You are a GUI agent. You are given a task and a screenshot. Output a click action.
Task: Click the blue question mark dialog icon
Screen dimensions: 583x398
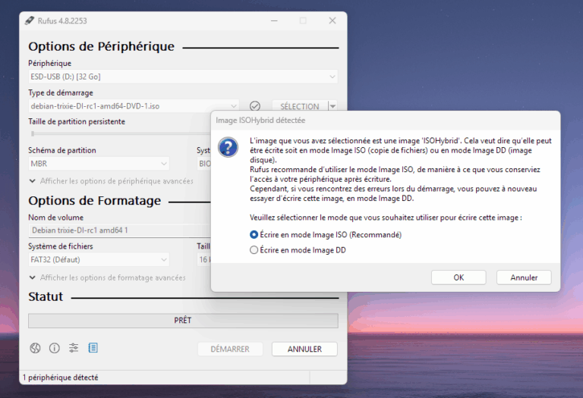point(228,147)
